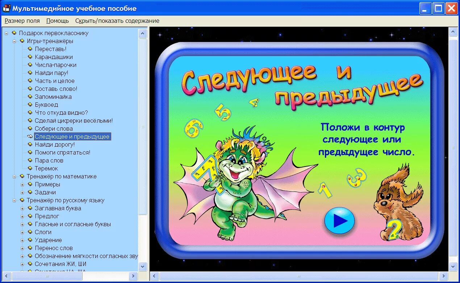Viewport: 460px width, 283px height.
Task: Click the book icon beside Найди дорогу!
Action: pos(30,144)
